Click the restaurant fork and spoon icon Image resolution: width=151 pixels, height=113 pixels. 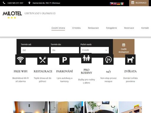pos(42,59)
